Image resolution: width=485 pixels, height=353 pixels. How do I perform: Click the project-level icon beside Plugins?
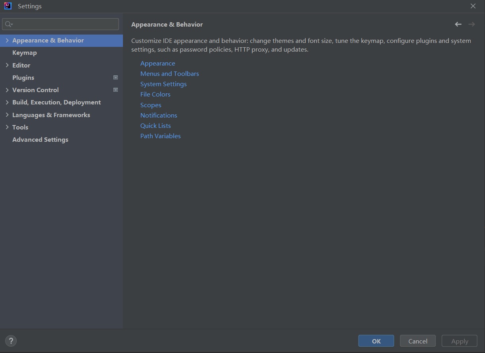tap(115, 77)
